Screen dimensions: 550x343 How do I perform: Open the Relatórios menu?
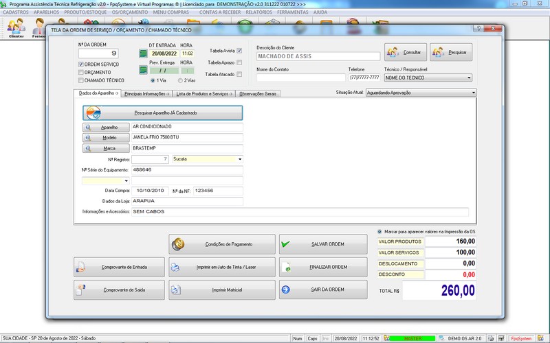(x=258, y=12)
